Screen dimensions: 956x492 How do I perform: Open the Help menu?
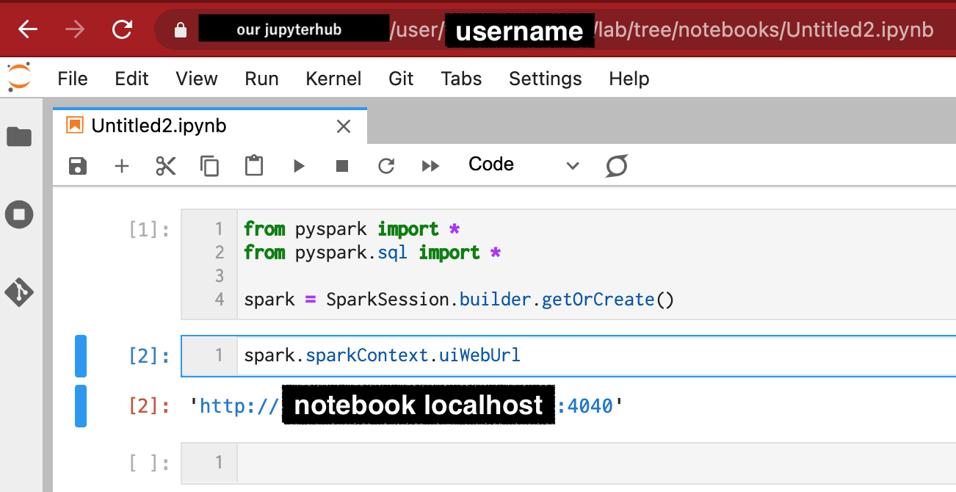point(629,79)
